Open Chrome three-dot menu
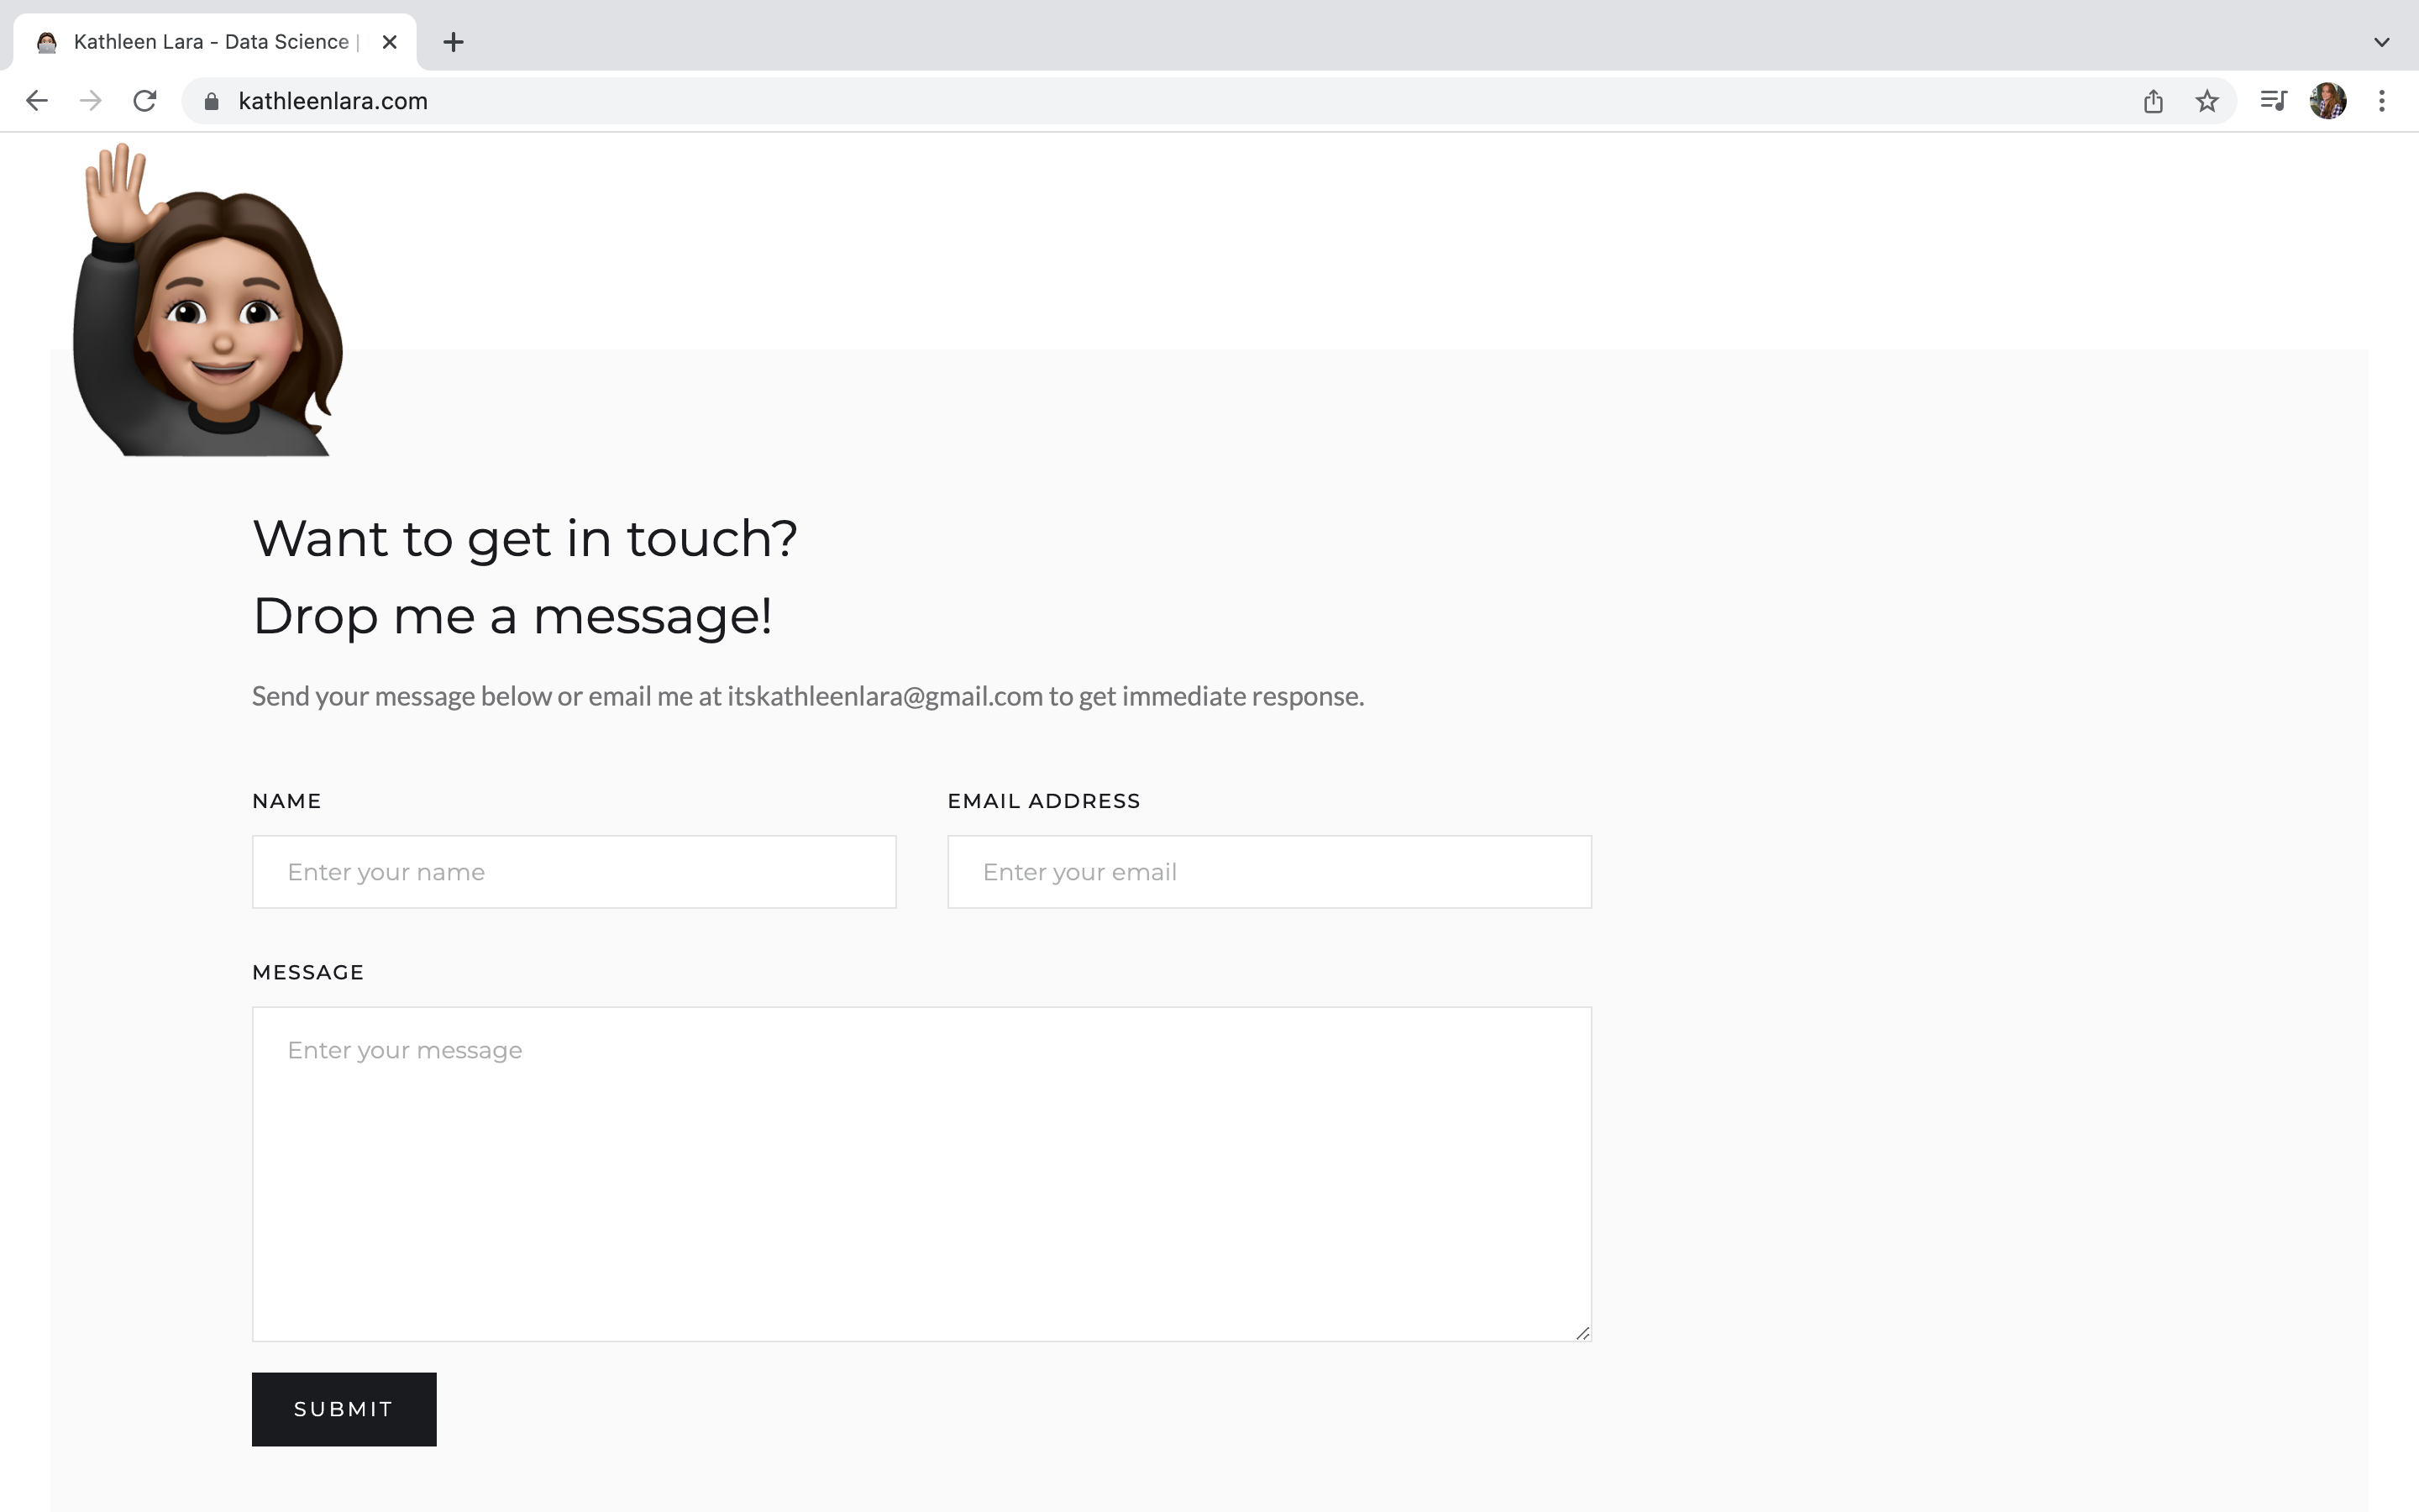The width and height of the screenshot is (2419, 1512). point(2382,101)
